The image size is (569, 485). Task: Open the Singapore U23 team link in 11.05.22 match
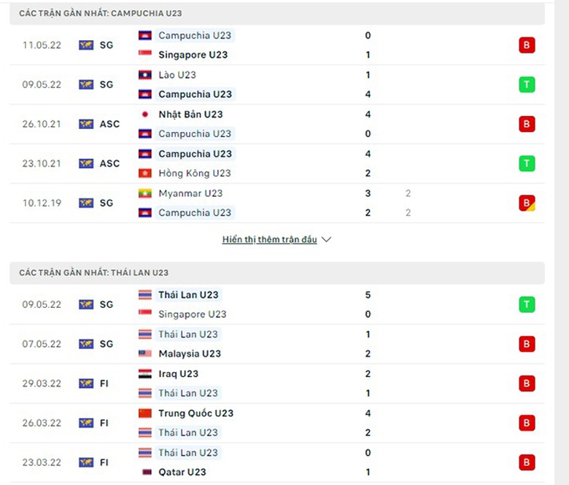point(193,55)
